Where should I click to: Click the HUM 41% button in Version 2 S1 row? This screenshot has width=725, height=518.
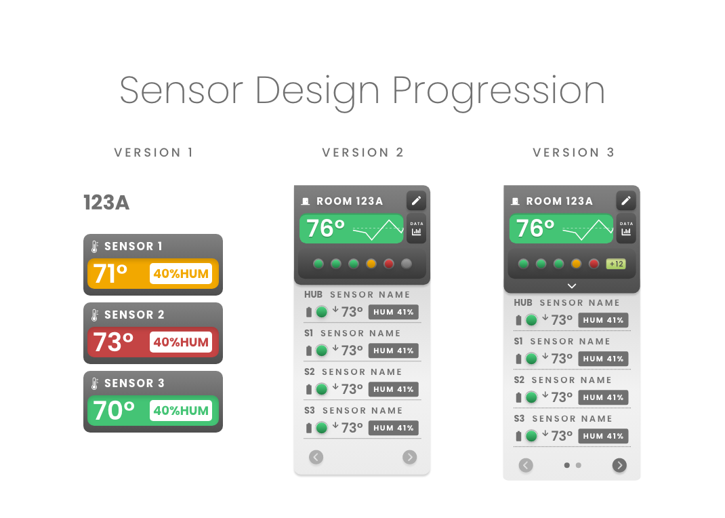point(394,351)
